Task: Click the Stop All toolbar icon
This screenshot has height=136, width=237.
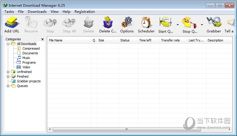Action: 69,23
